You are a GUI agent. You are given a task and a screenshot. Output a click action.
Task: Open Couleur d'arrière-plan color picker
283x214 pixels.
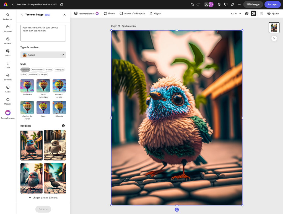[132, 14]
